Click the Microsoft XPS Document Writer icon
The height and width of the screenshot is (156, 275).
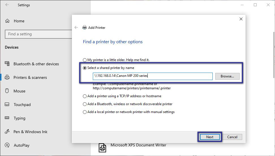coord(102,147)
